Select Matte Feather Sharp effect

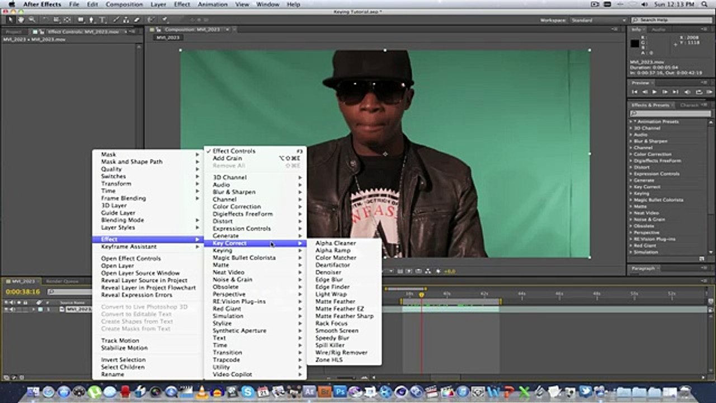(344, 316)
